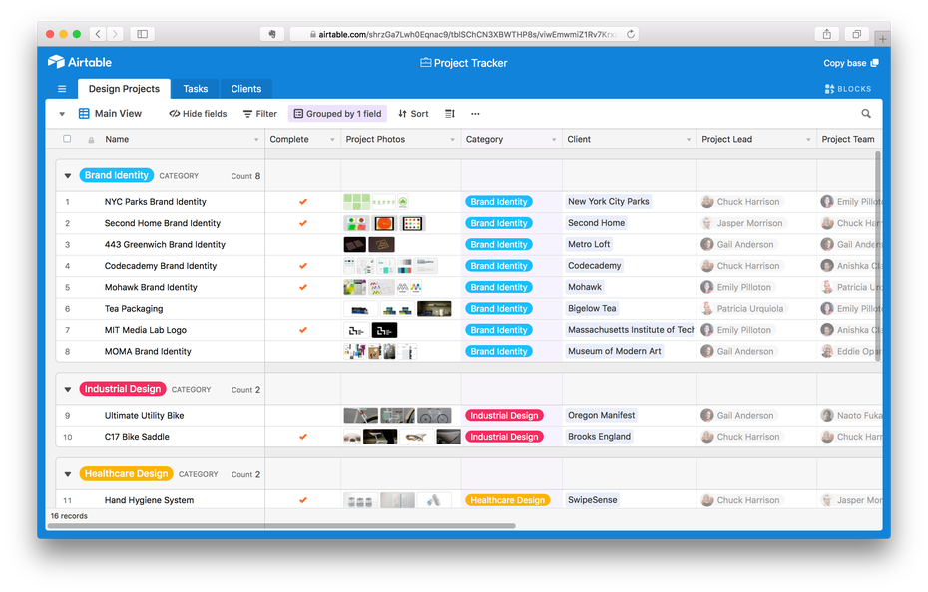Click the Hide fields button
Viewport: 928px width, 592px height.
(198, 114)
